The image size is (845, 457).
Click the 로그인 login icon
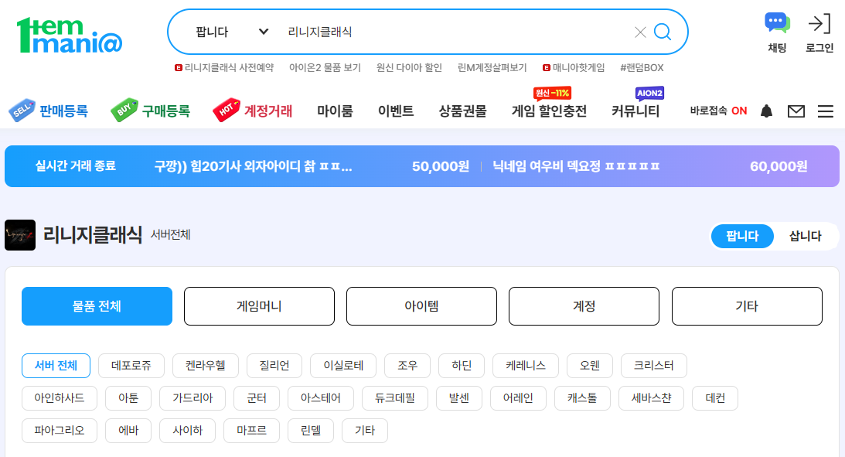(819, 24)
